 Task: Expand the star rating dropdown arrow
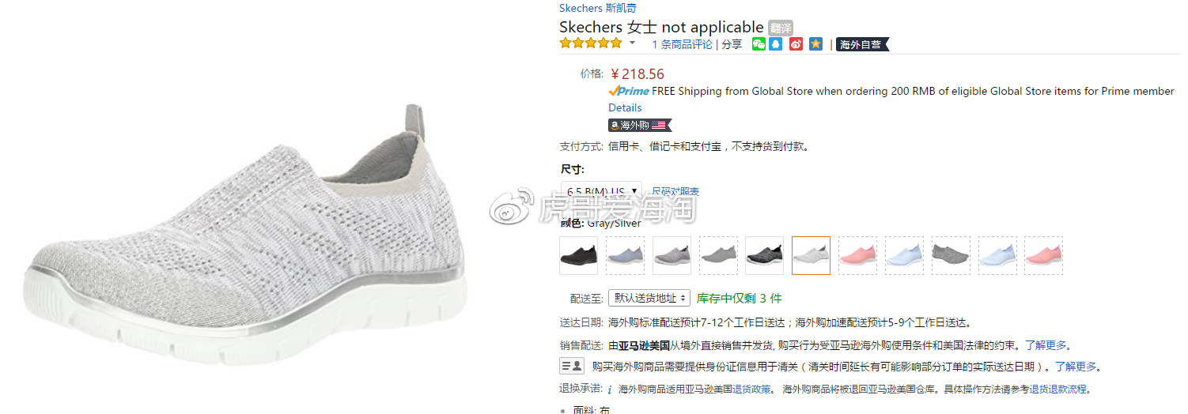click(x=632, y=43)
